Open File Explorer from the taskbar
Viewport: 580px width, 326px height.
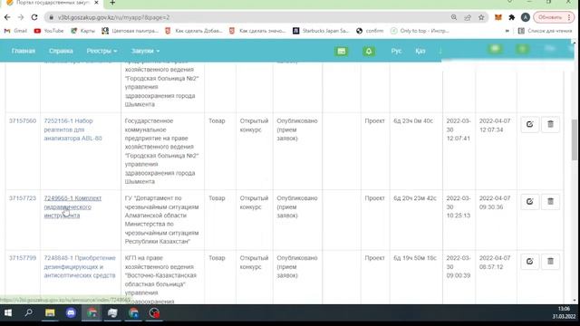coord(50,313)
